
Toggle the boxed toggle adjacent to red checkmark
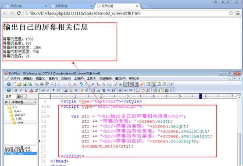click(x=136, y=84)
